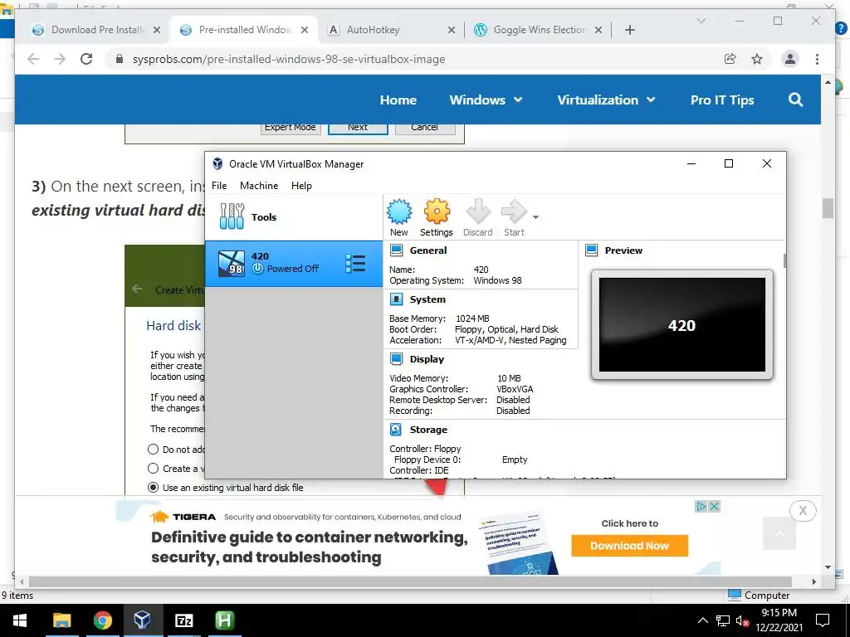The image size is (850, 637).
Task: Dismiss the bottom ad with X circle
Action: (803, 510)
